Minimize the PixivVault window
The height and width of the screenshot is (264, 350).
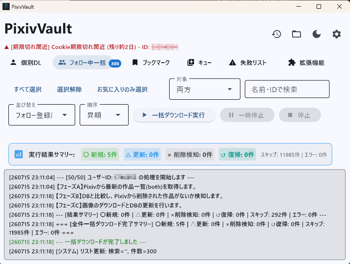pyautogui.click(x=299, y=7)
